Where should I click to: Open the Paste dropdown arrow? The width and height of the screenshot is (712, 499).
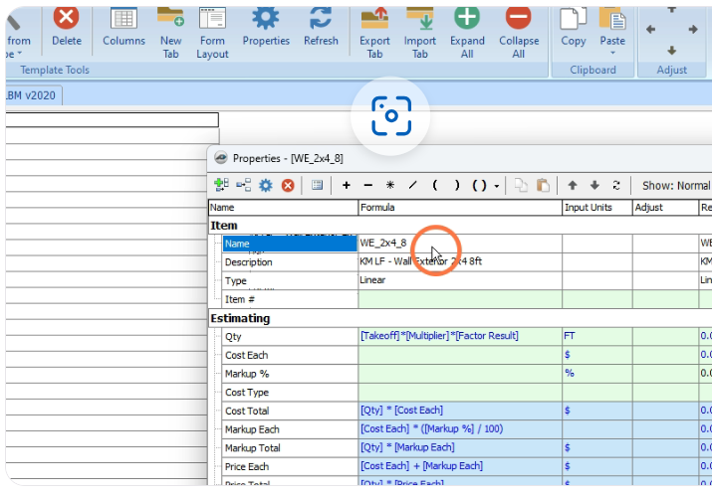point(612,54)
